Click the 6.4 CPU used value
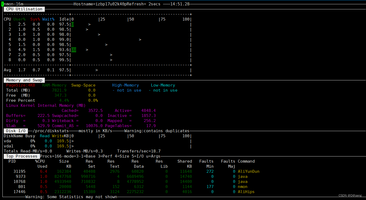Viewport: 366px width, 200px height. [44, 171]
